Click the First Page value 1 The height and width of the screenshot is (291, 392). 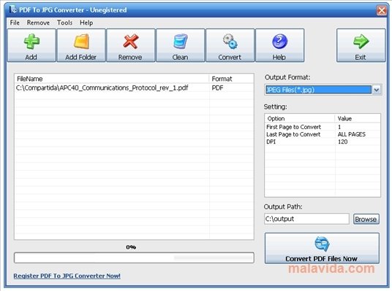tap(339, 127)
